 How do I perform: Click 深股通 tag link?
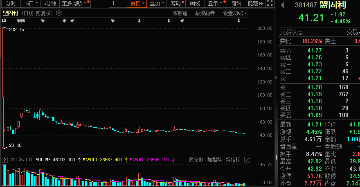(x=180, y=14)
